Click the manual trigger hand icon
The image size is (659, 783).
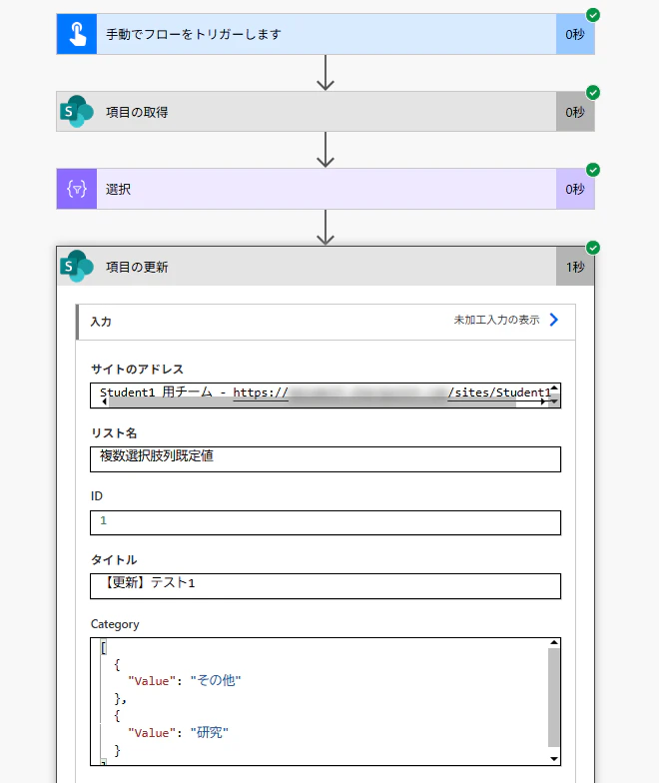[x=76, y=34]
